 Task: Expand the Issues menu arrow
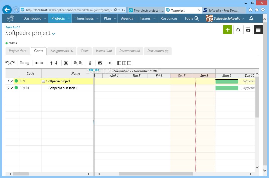[x=154, y=19]
